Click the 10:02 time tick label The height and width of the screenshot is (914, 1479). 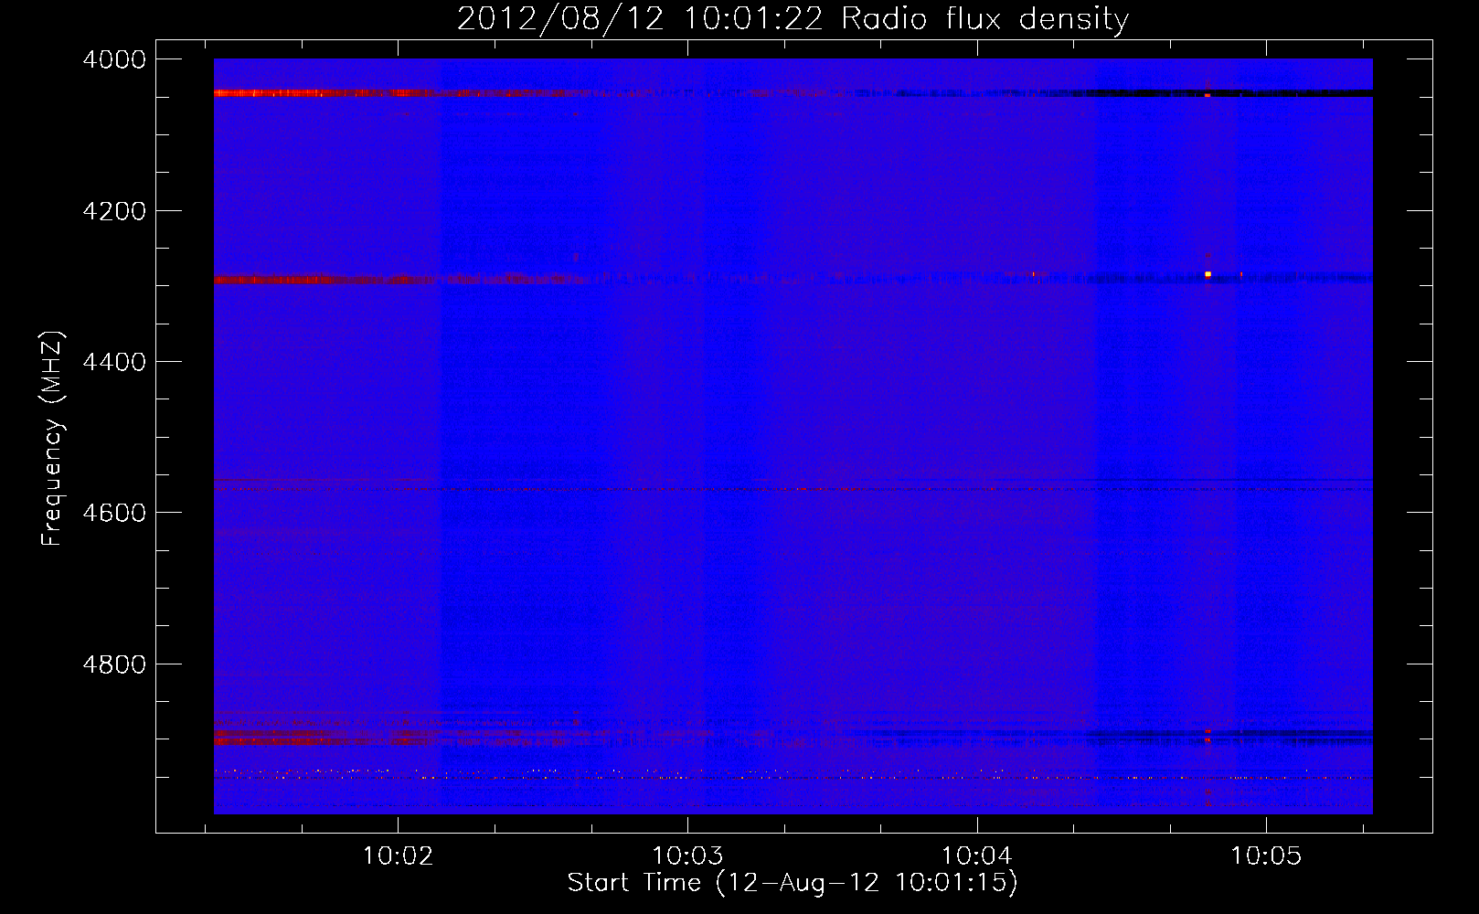click(398, 856)
